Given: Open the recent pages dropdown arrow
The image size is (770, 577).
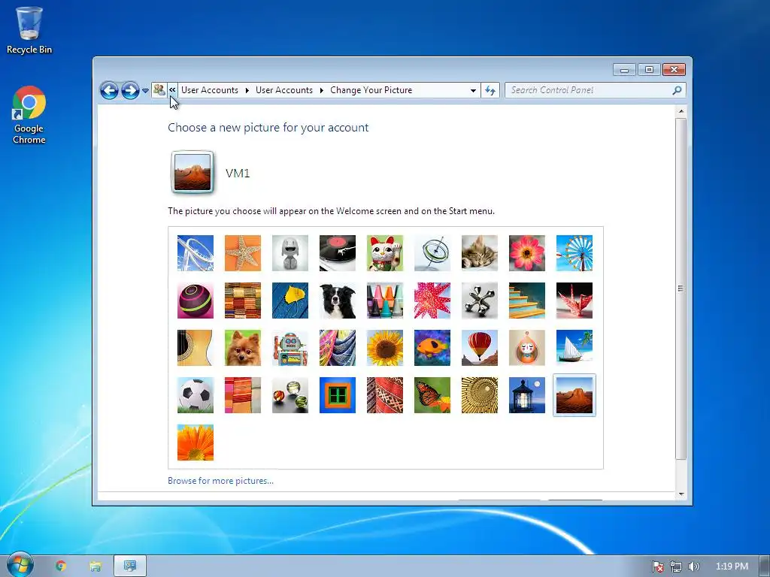Looking at the screenshot, I should 145,90.
